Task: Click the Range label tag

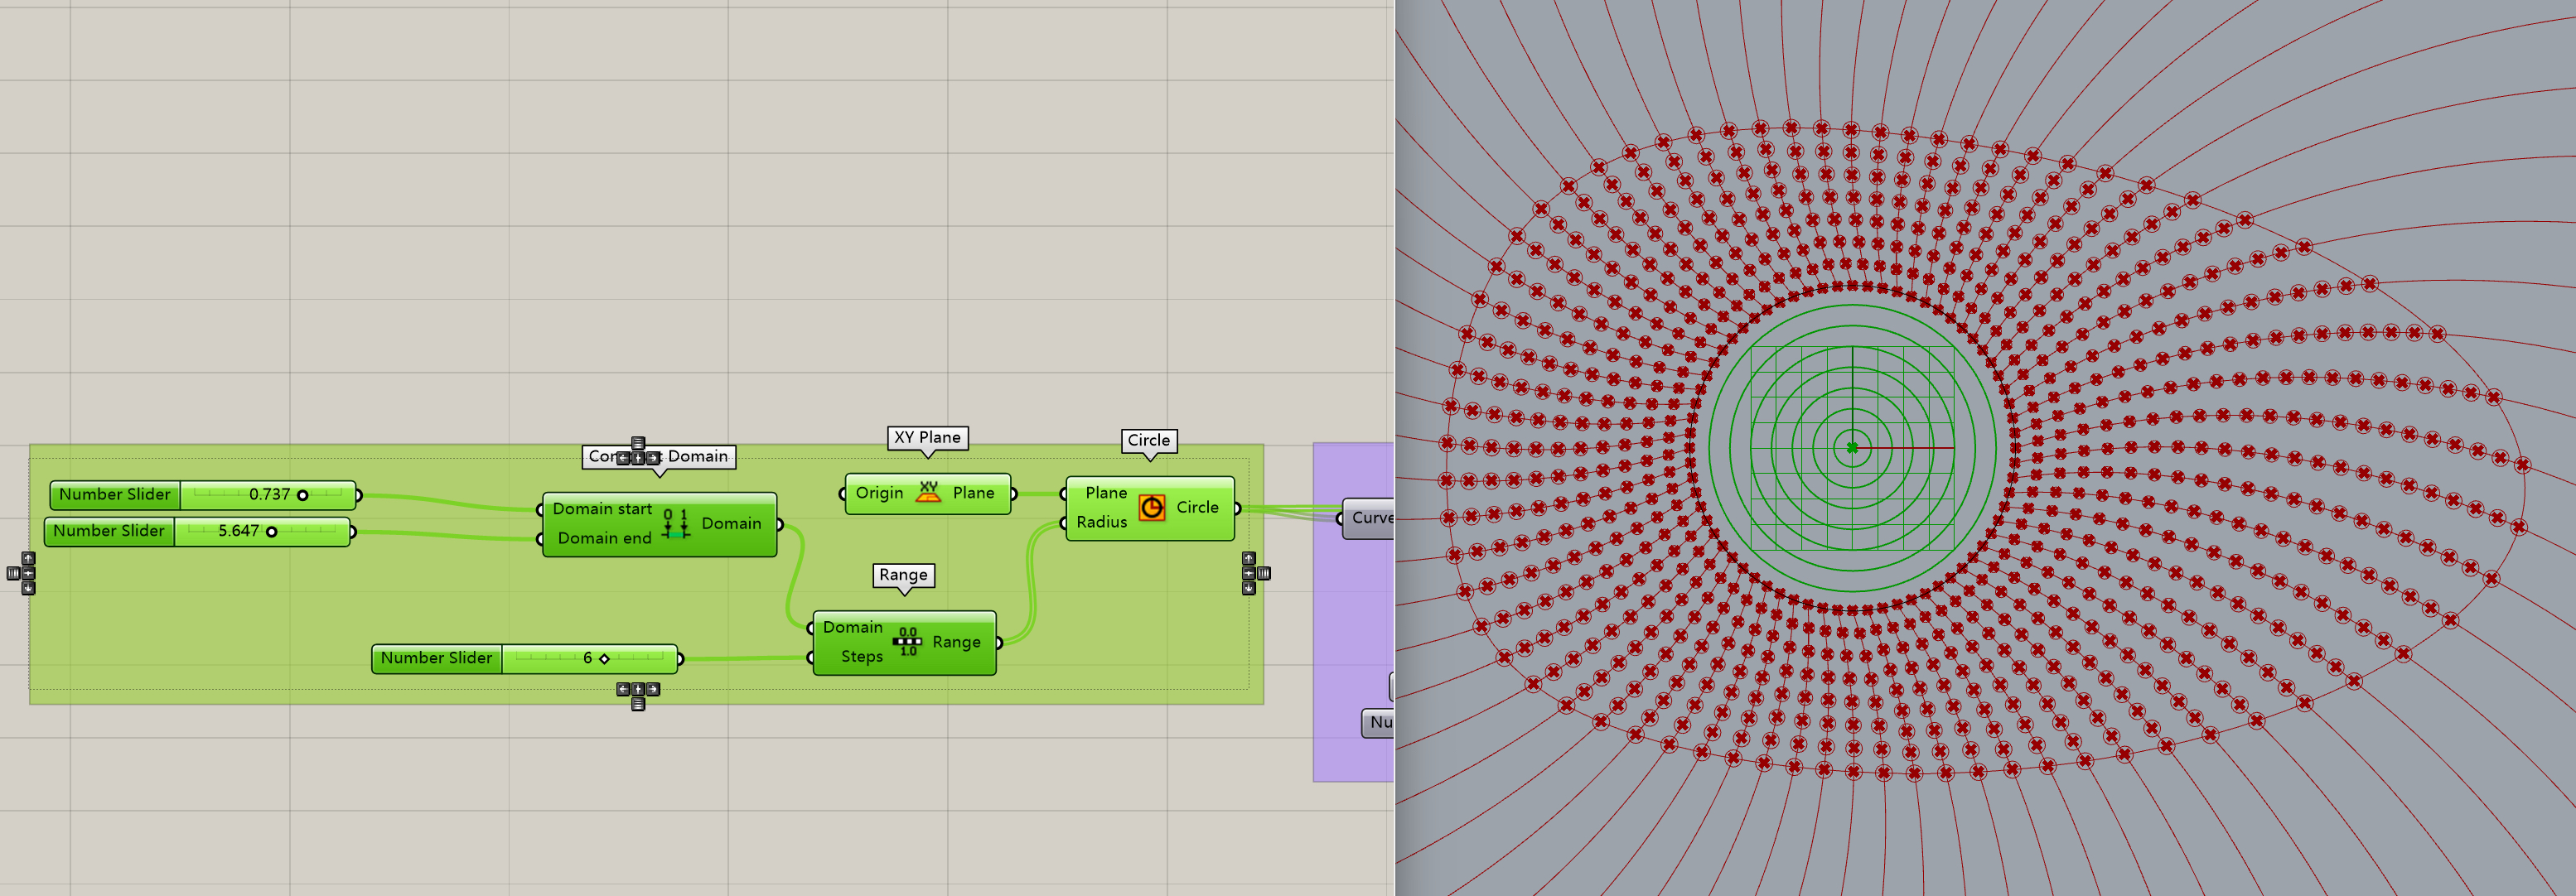Action: (x=903, y=576)
